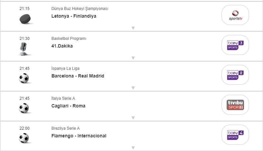Open the beIN Sports 2 channel logo
Image resolution: width=263 pixels, height=151 pixels.
[235, 75]
